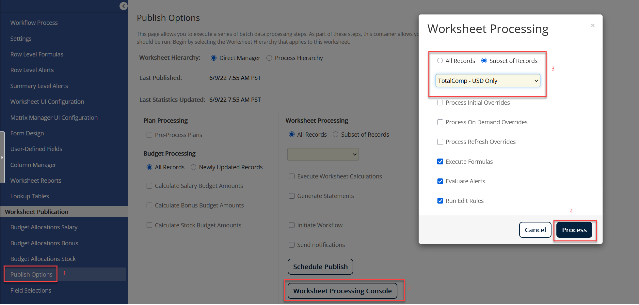The image size is (639, 305).
Task: Open Field Selections
Action: click(x=31, y=290)
